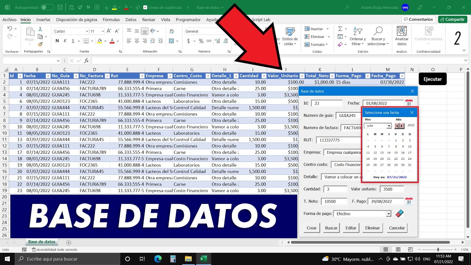Open Forma de pago dropdown arrow

(388, 214)
